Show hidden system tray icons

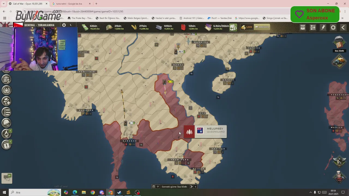(310, 192)
